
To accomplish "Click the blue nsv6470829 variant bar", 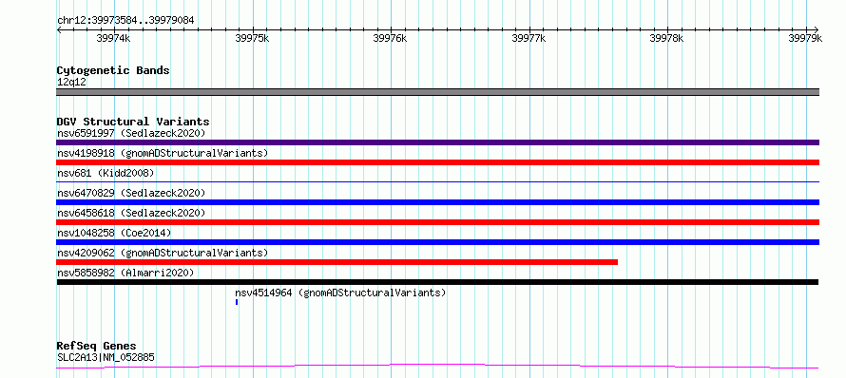I will 437,202.
